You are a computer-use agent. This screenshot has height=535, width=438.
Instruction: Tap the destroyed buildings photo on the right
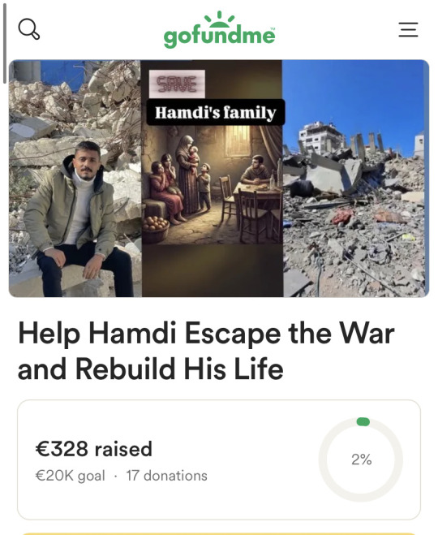click(x=356, y=179)
